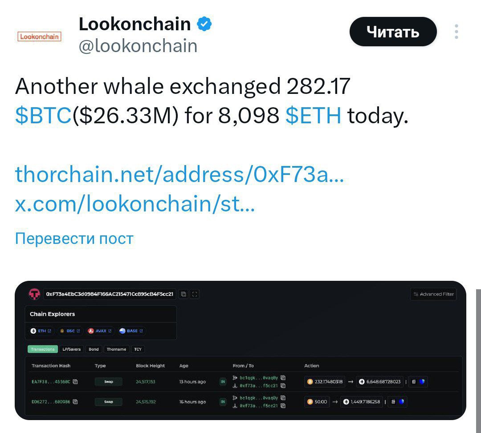Screen dimensions: 481x433
Task: Copy transaction hash DD6272...60D986
Action: point(75,402)
